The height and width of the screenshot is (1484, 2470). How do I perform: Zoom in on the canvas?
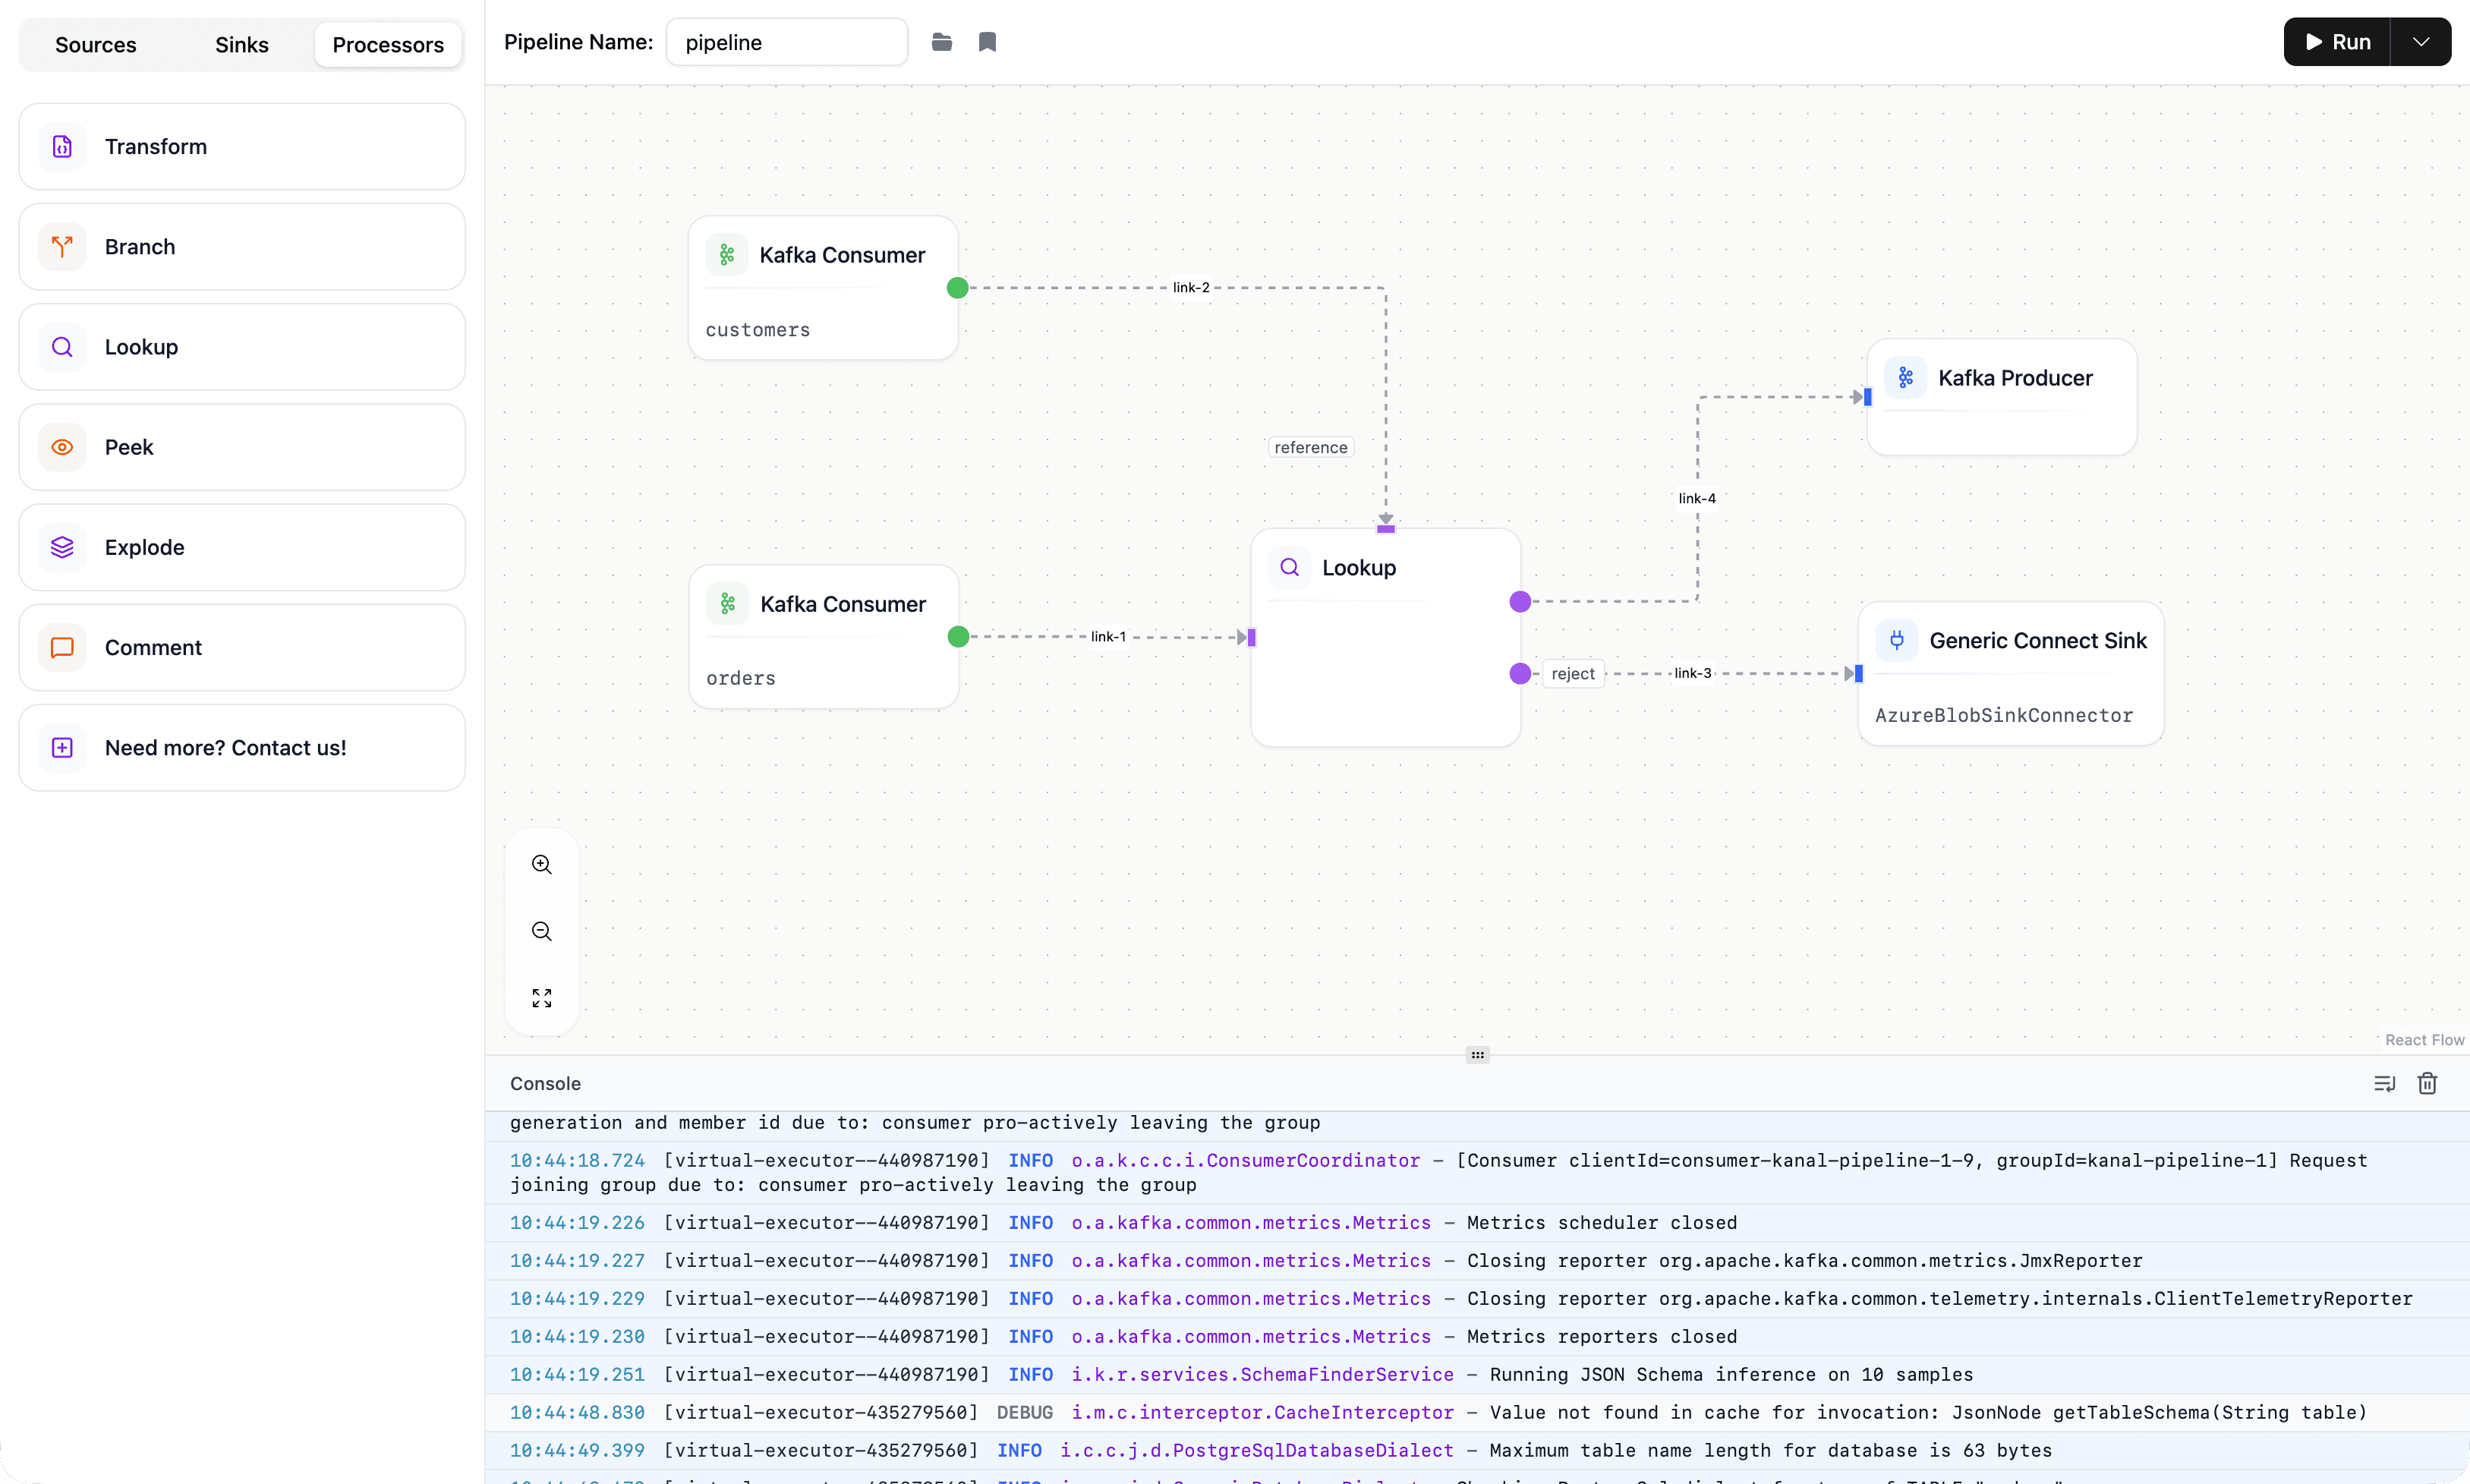pos(542,864)
